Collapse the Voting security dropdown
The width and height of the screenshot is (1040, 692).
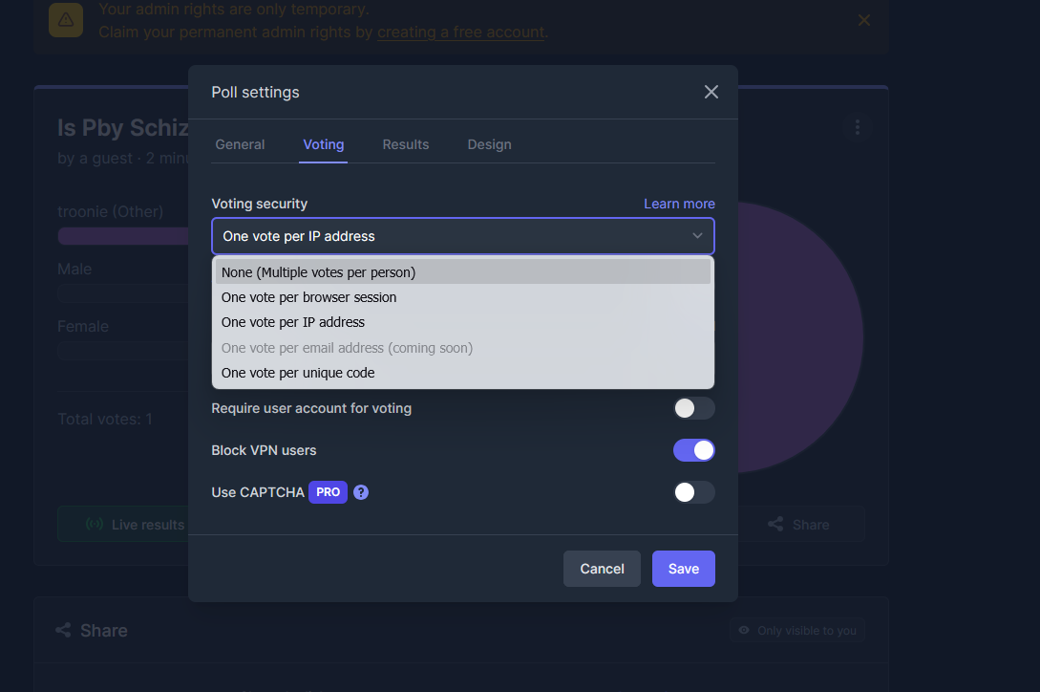(x=463, y=236)
